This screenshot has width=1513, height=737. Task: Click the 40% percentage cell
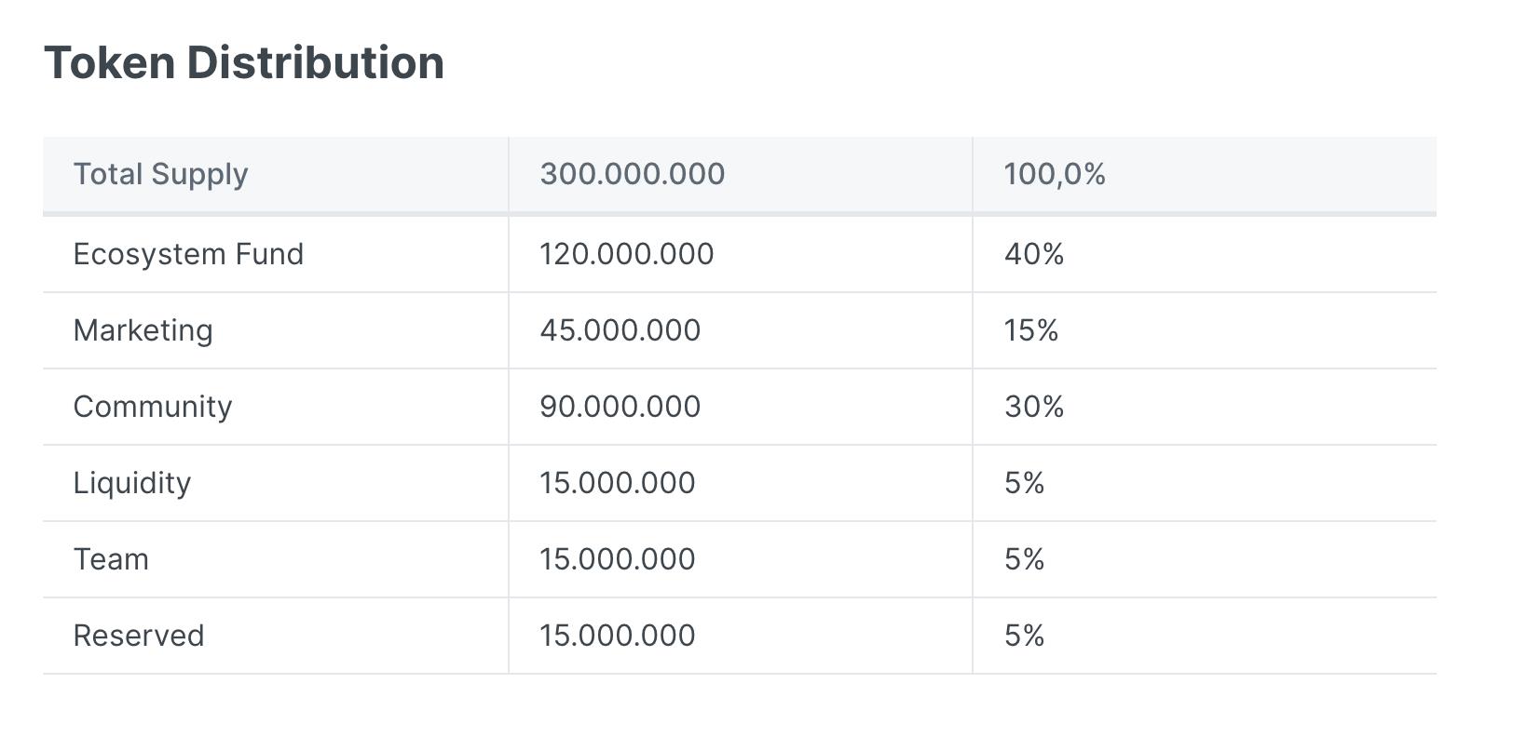pos(1033,254)
